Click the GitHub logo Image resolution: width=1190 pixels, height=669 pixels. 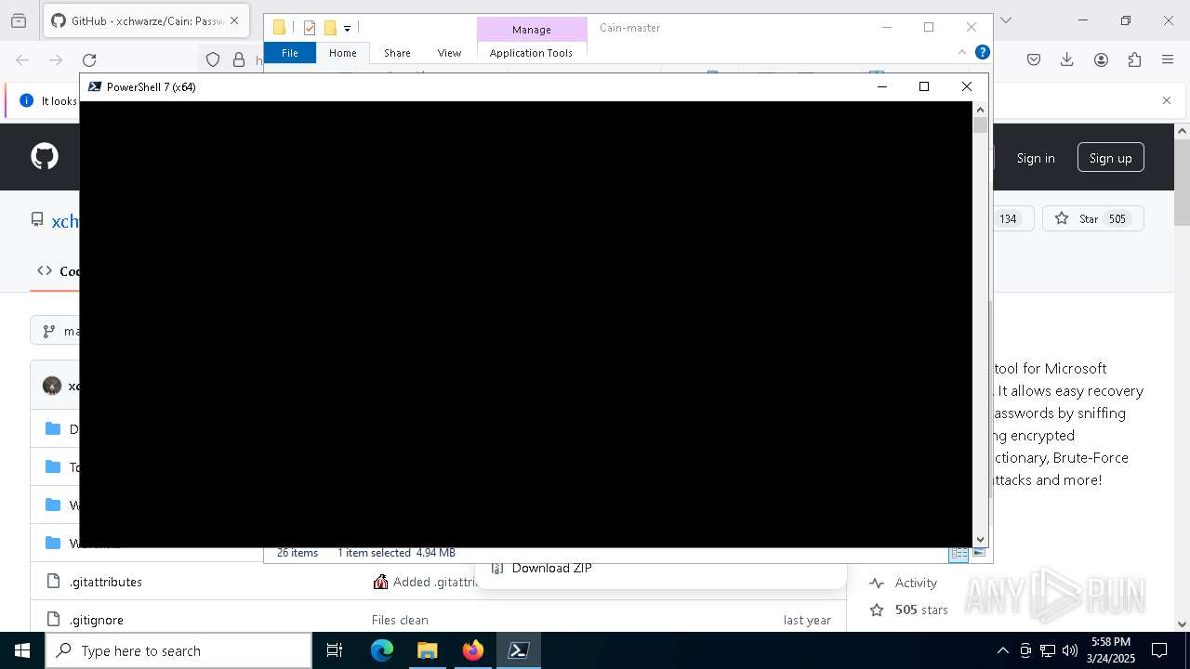(45, 156)
